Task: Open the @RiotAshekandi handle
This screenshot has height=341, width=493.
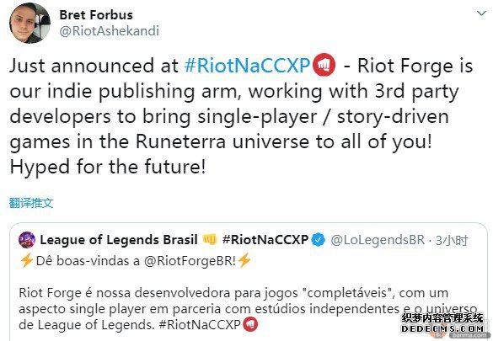Action: 109,31
